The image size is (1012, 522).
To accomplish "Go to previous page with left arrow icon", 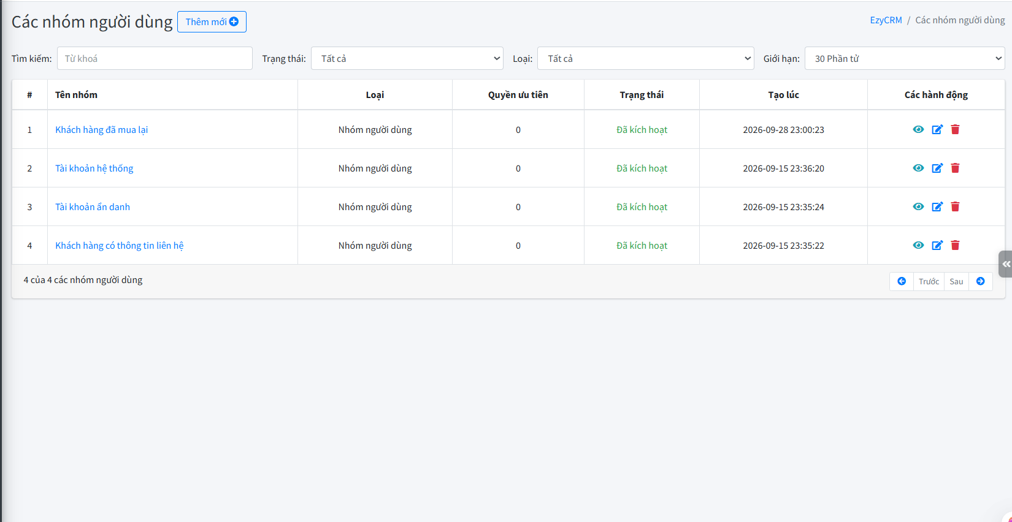I will (x=902, y=281).
